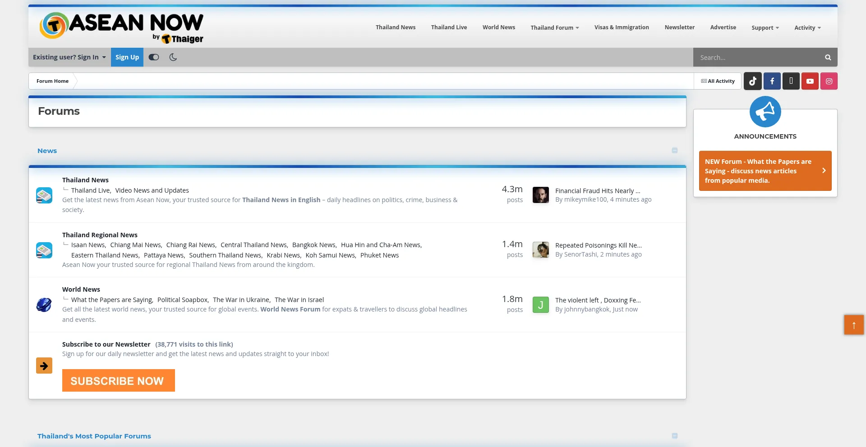The height and width of the screenshot is (447, 866).
Task: Click the World News globe icon
Action: click(44, 305)
